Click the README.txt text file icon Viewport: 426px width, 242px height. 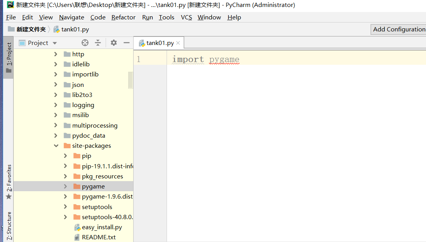point(77,237)
